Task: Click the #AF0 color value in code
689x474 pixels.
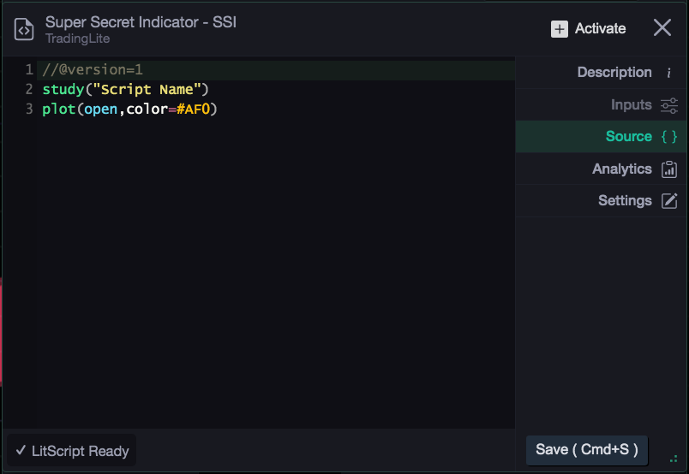Action: pyautogui.click(x=194, y=110)
